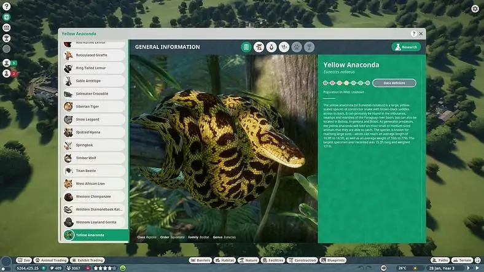The height and width of the screenshot is (272, 484).
Task: Open the Construction build menu
Action: 302,260
